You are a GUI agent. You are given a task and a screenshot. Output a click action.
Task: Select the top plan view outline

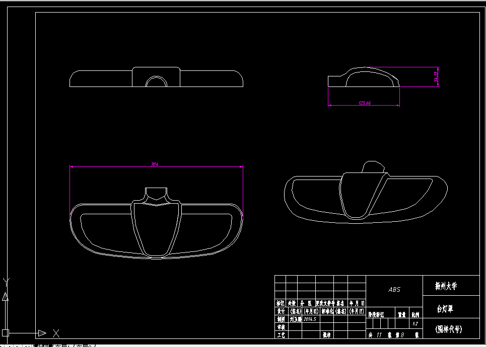coord(156,223)
